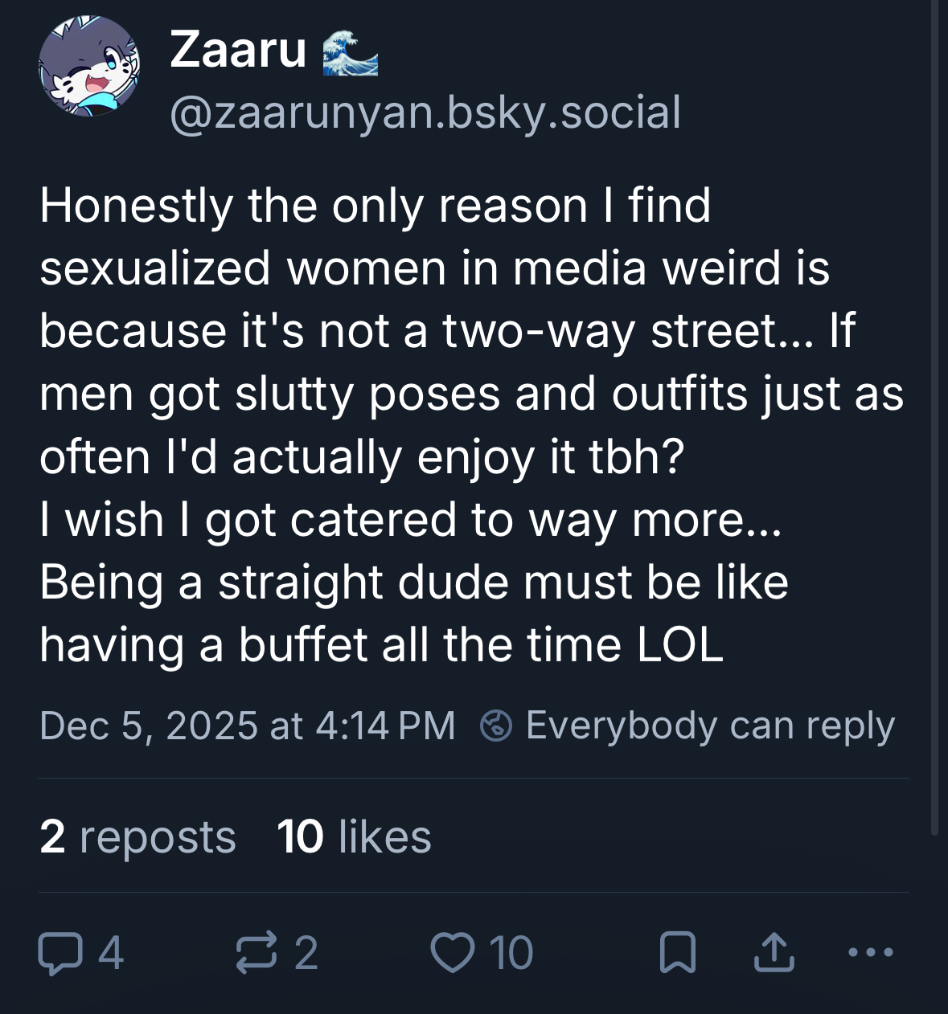Open the "Everybody can reply" setting
The width and height of the screenshot is (948, 1014).
point(709,726)
